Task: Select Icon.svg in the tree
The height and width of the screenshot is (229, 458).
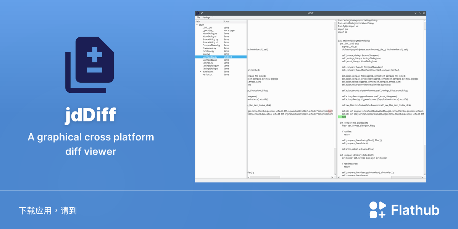Action: (206, 54)
